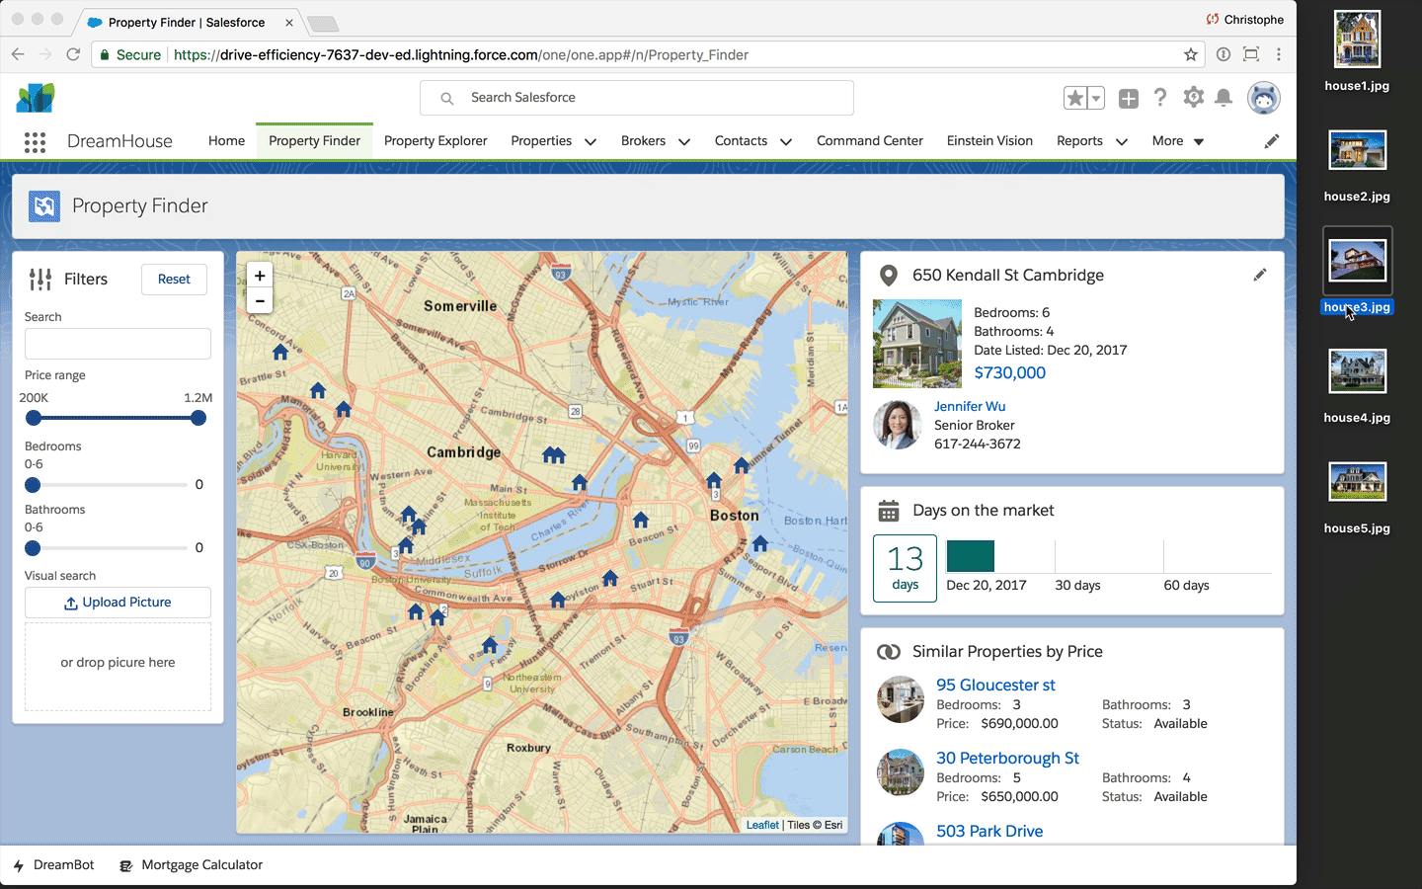The image size is (1422, 889).
Task: Open the More navigation dropdown
Action: [x=1178, y=141]
